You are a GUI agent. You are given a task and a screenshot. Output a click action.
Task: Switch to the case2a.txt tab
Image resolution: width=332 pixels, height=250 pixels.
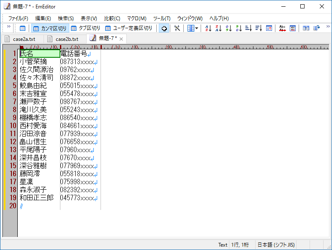pyautogui.click(x=22, y=39)
